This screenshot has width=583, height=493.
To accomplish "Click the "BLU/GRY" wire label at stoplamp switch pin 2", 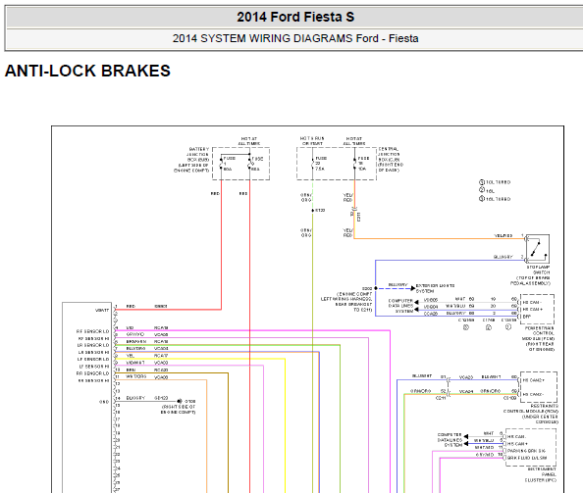I will pos(503,257).
